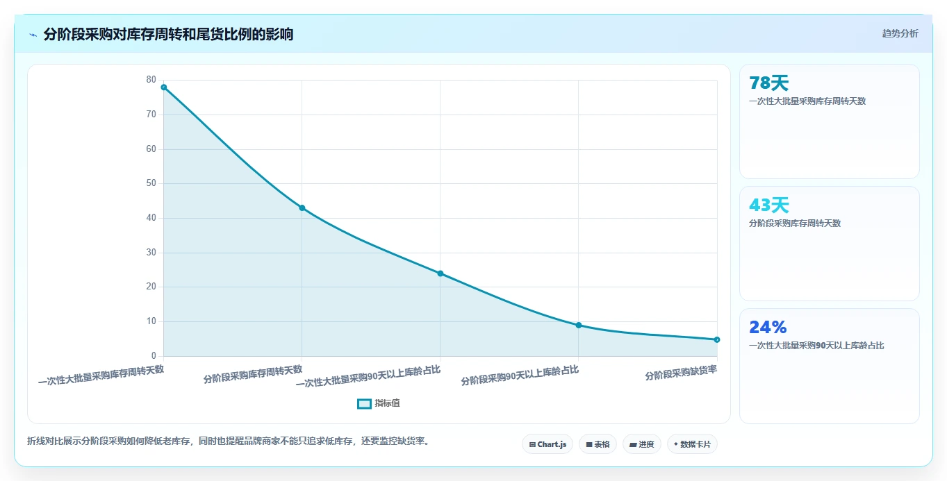Click the chart title 分阶段采购对库存周转和尾货比例的影响
947x481 pixels.
tap(168, 34)
